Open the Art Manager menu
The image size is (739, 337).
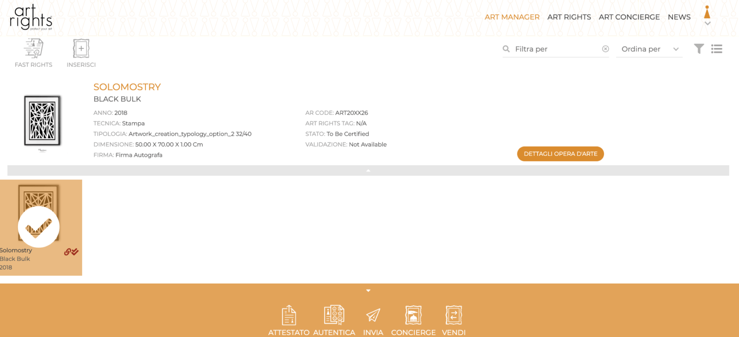tap(512, 17)
